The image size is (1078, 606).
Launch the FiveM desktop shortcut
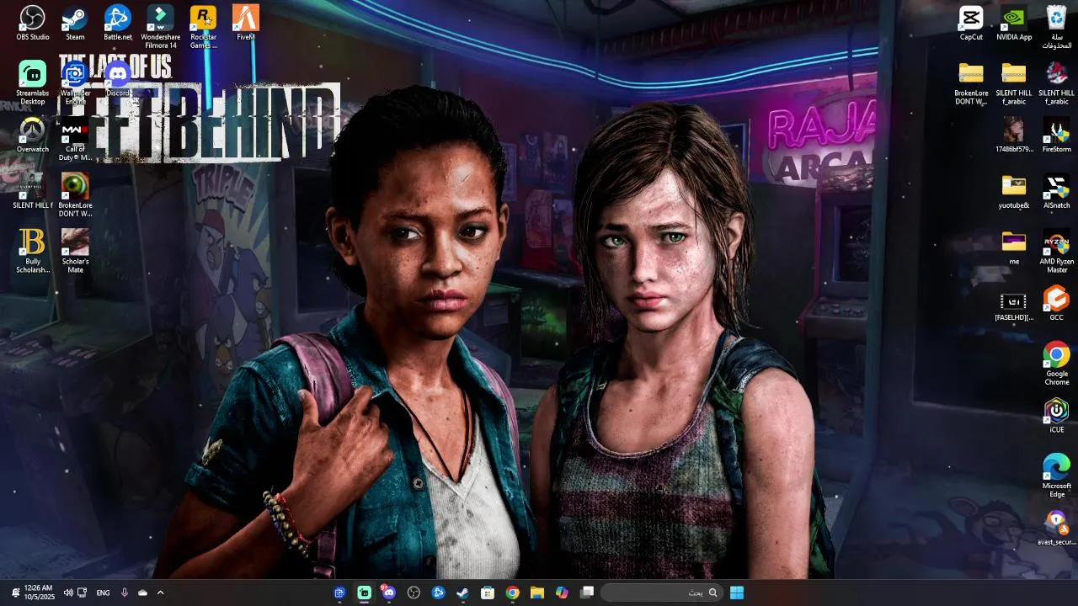click(x=246, y=23)
